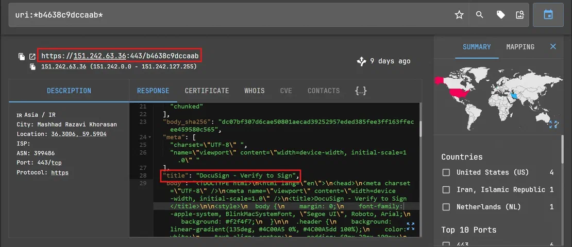Open the WHOIS tab
572x247 pixels.
[254, 91]
